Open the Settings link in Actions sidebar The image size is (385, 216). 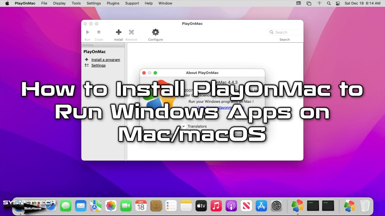(x=98, y=65)
